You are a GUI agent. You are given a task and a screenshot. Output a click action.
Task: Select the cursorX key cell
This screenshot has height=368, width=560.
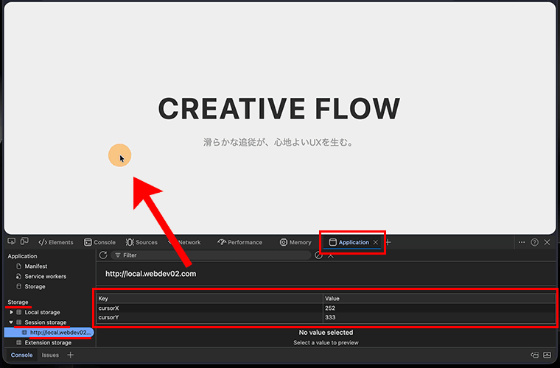(210, 308)
